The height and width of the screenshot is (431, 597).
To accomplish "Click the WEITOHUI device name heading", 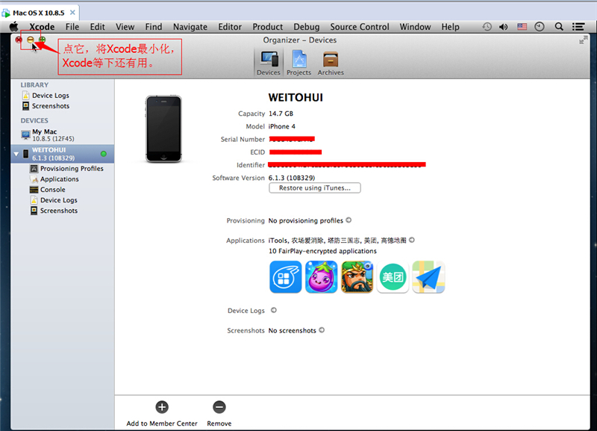I will coord(296,98).
